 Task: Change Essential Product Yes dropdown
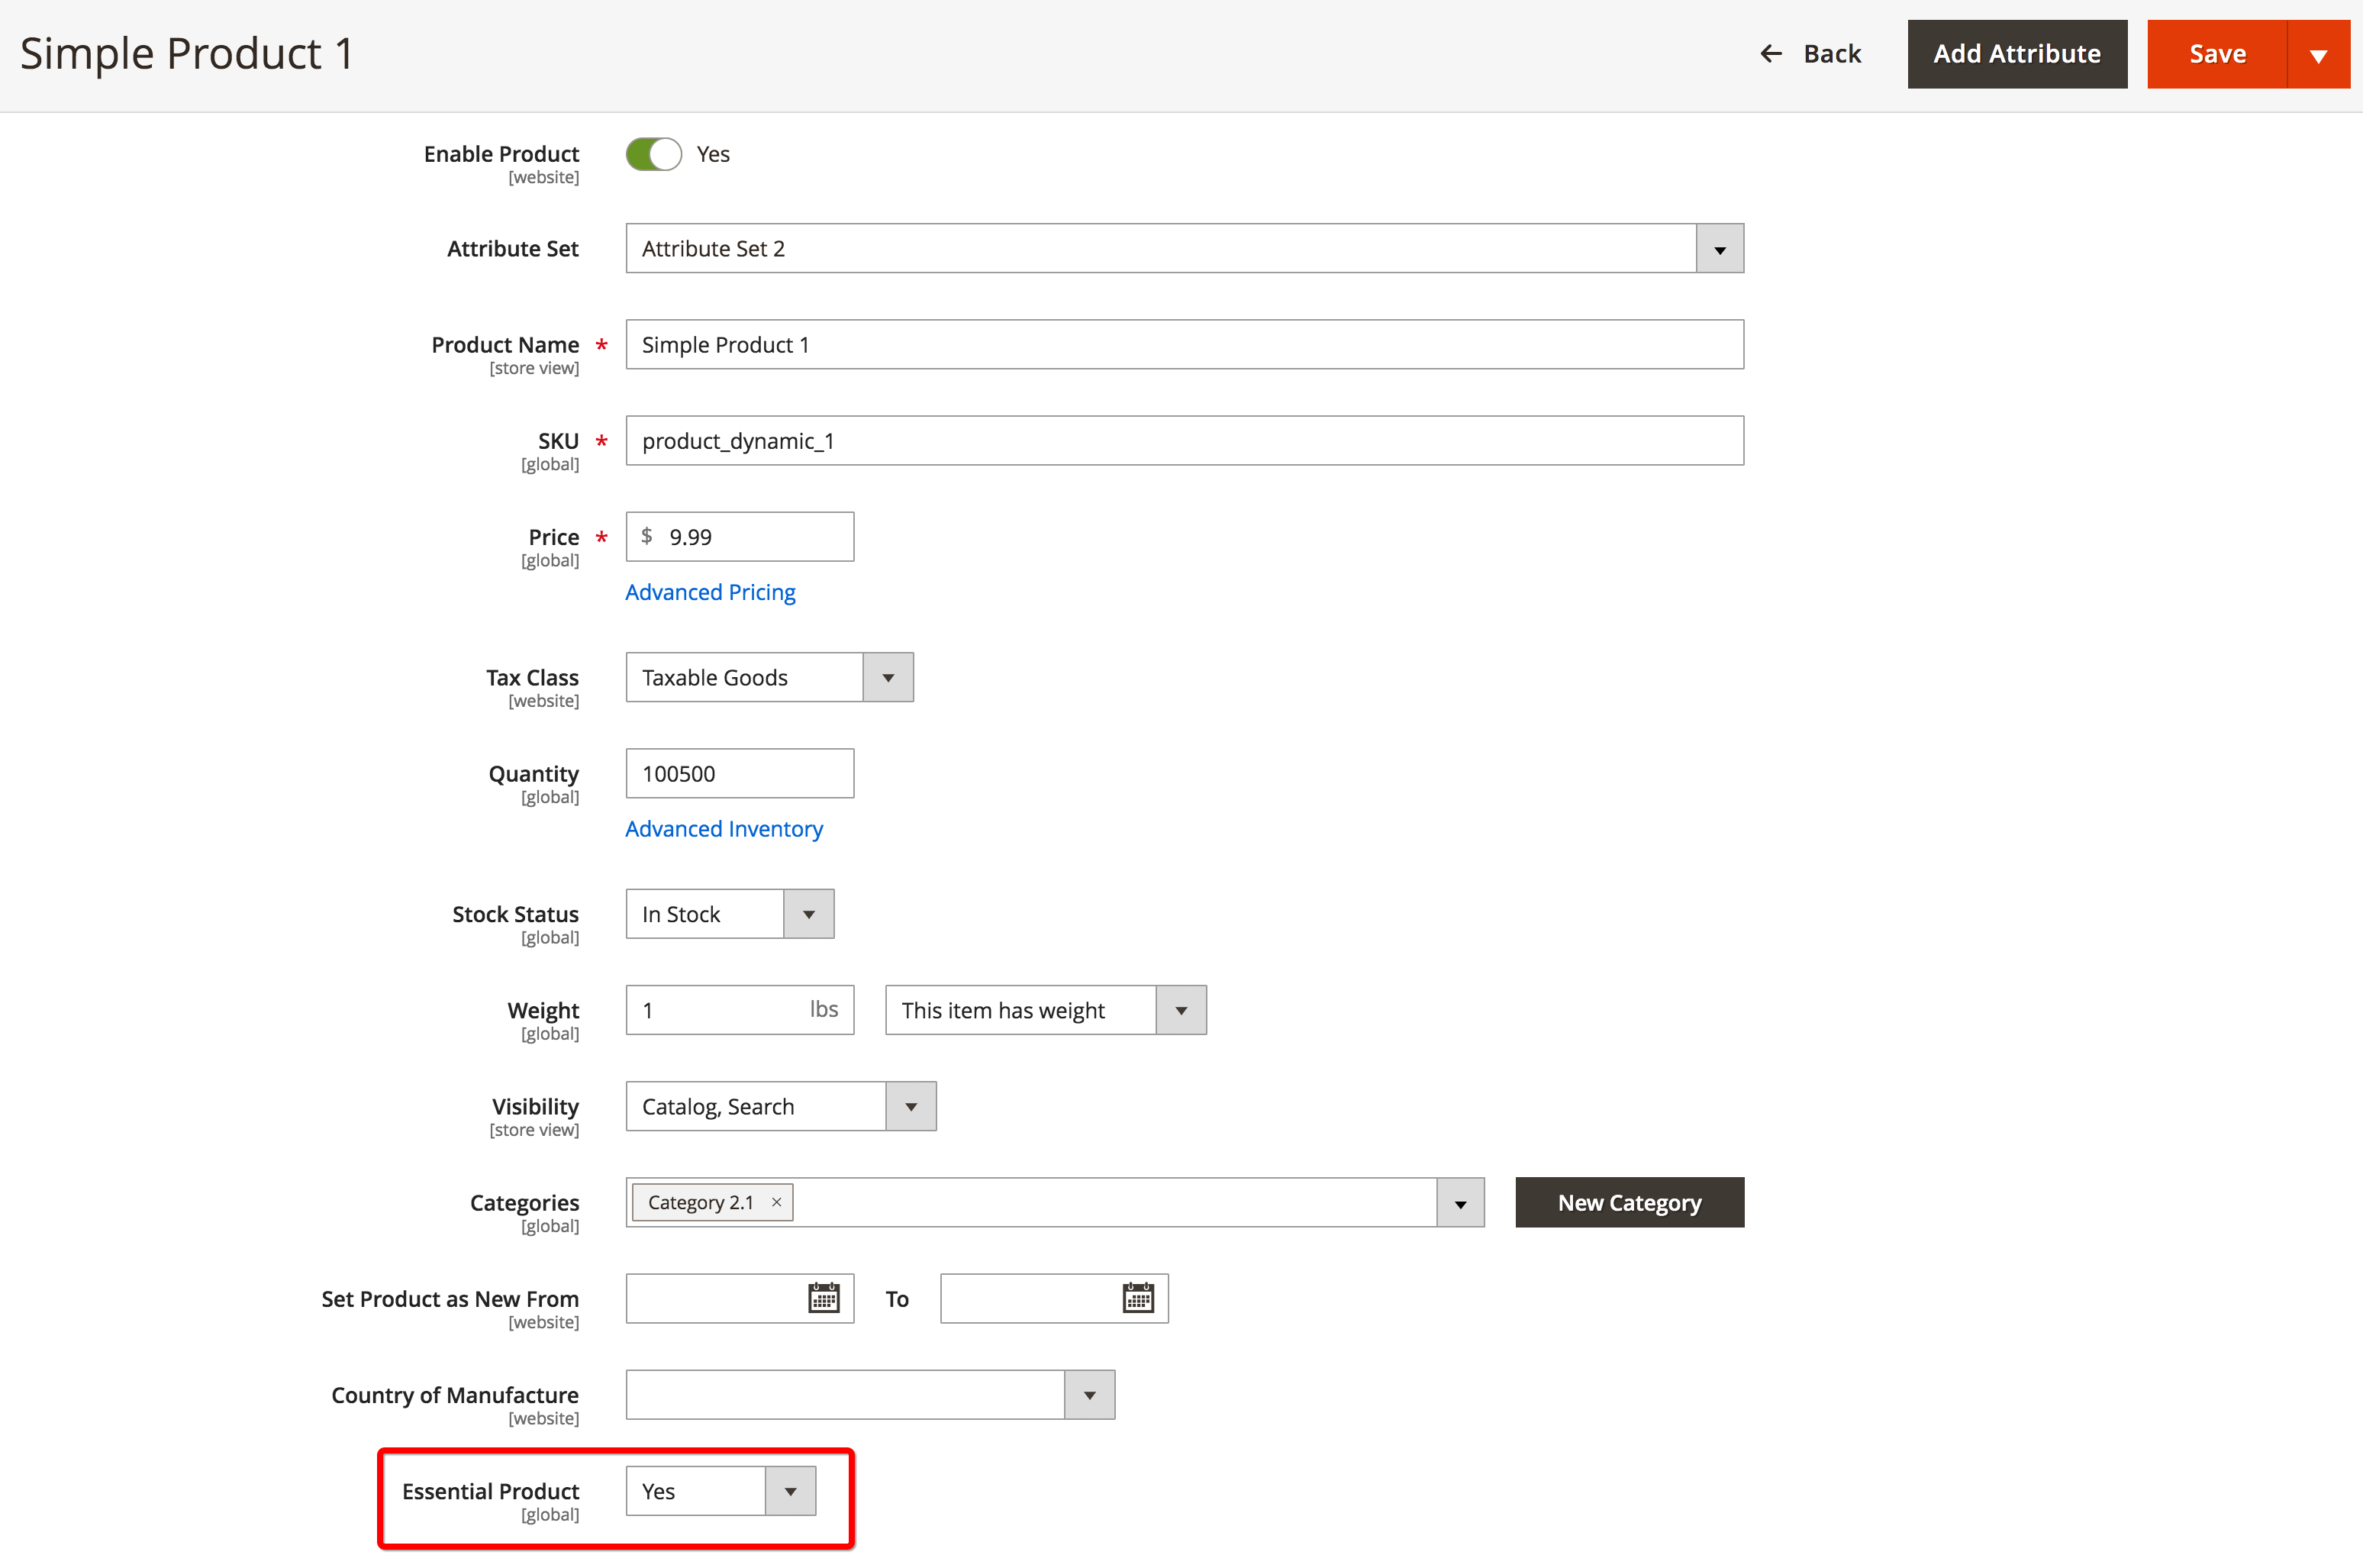pos(790,1491)
